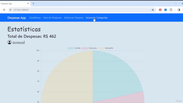
Task: Click the blue extension icon in toolbar
Action: click(x=166, y=10)
